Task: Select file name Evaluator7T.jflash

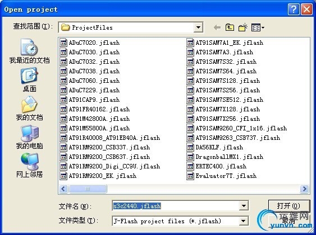Action: 226,176
